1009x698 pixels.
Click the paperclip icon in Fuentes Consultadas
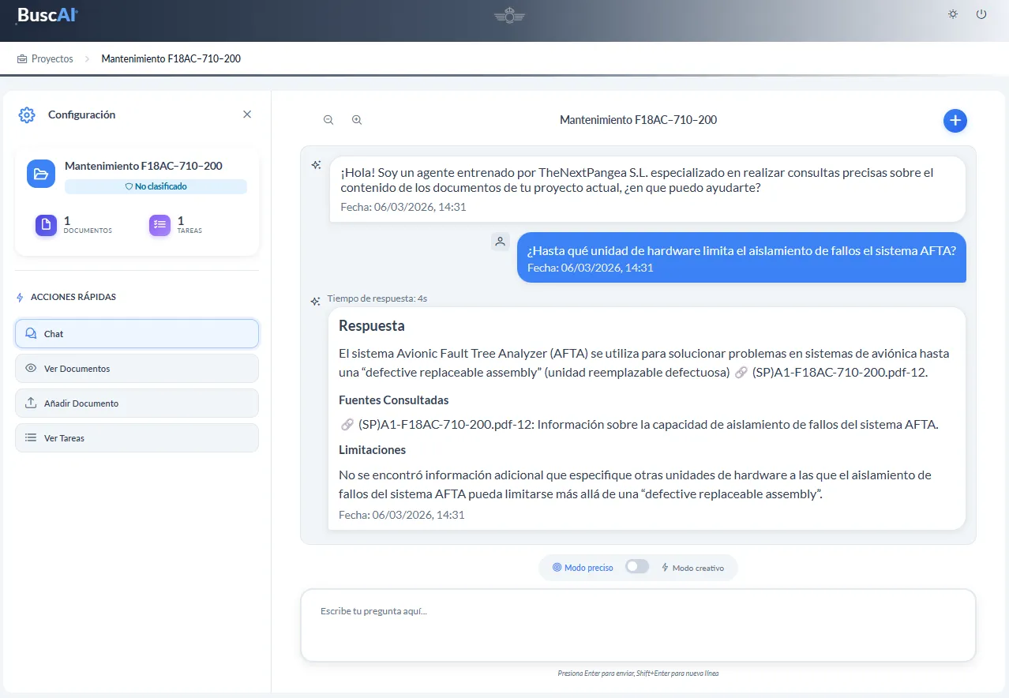pos(347,424)
